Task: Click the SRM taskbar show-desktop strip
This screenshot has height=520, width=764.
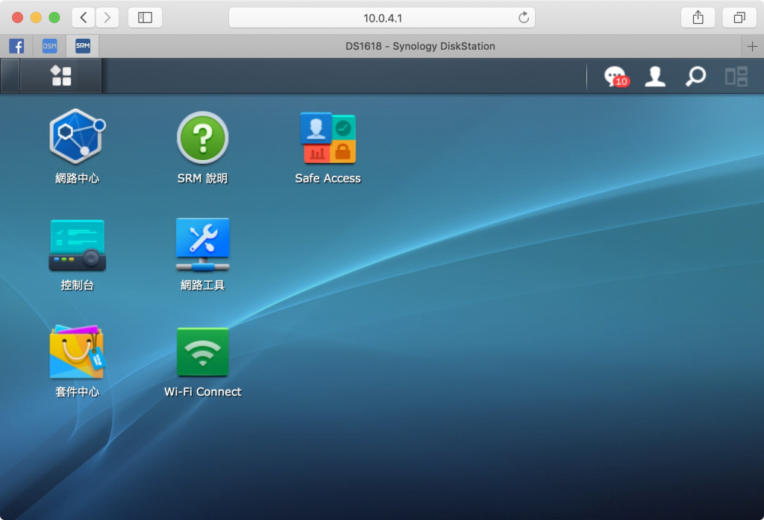Action: (10, 76)
